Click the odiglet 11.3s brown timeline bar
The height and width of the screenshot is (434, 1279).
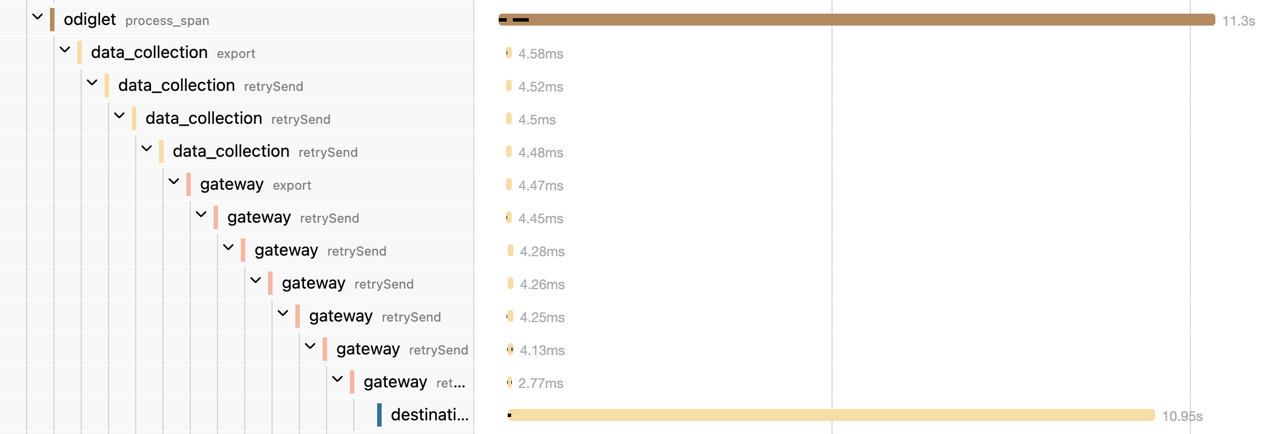click(x=856, y=20)
